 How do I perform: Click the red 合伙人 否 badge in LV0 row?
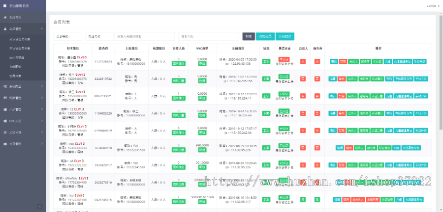[x=303, y=61]
